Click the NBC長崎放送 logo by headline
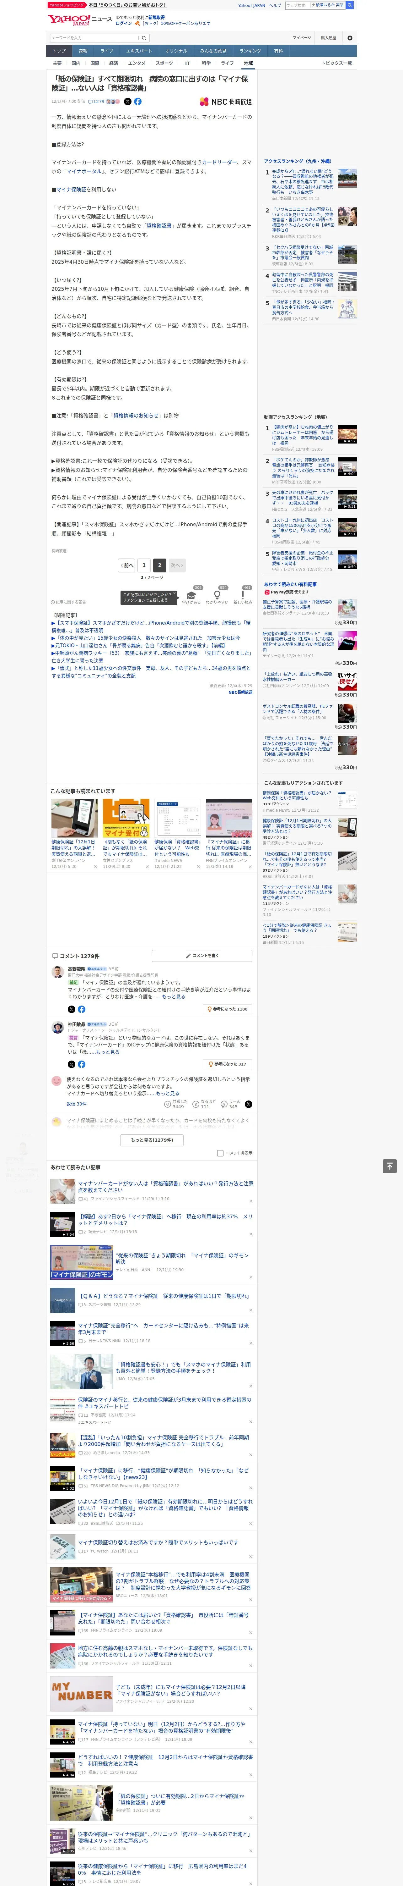This screenshot has width=403, height=1886. pyautogui.click(x=225, y=102)
